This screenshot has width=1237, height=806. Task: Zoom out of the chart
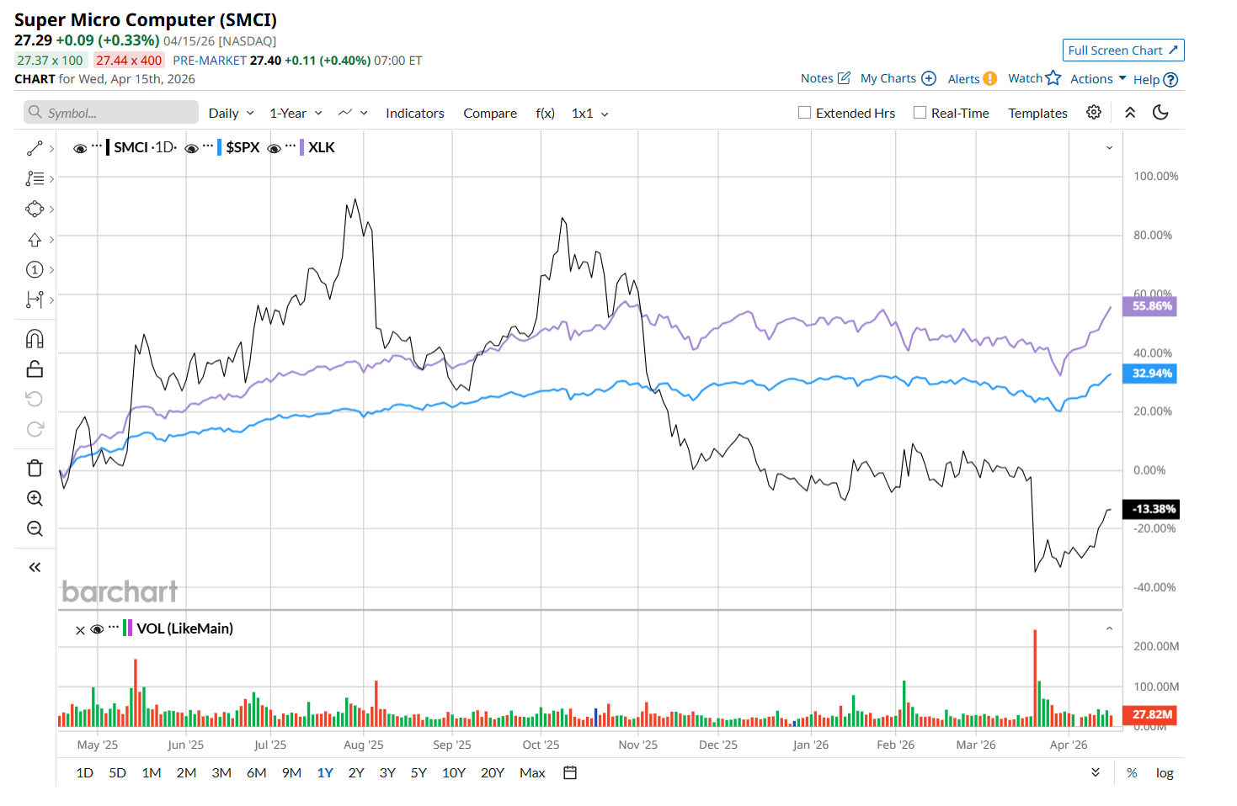[35, 528]
